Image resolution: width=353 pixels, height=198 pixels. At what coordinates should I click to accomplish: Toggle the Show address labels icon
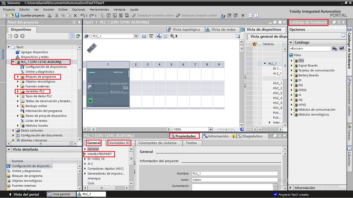coord(159,36)
